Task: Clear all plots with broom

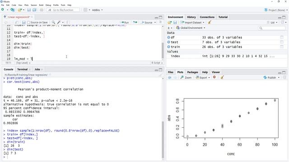Action: [x=222, y=77]
